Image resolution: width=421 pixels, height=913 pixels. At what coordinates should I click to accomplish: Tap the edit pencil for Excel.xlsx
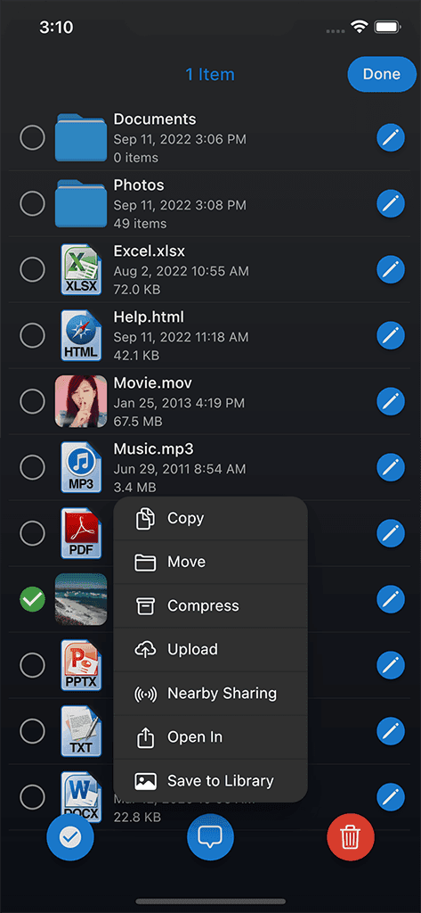391,269
